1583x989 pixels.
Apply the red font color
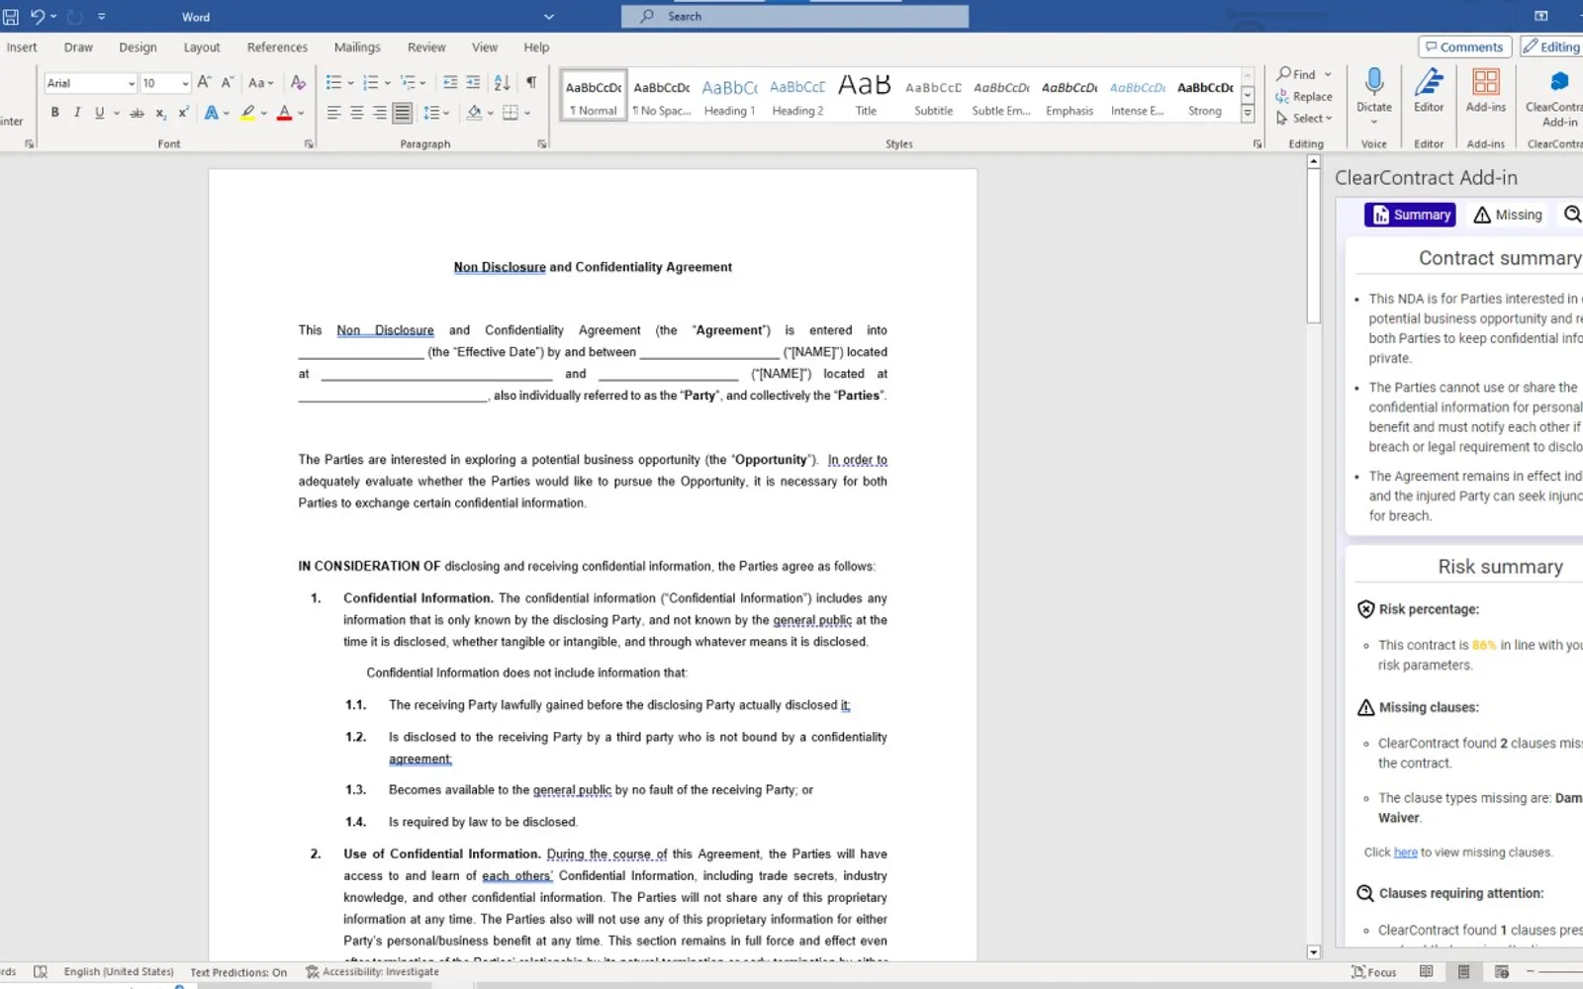(x=284, y=113)
